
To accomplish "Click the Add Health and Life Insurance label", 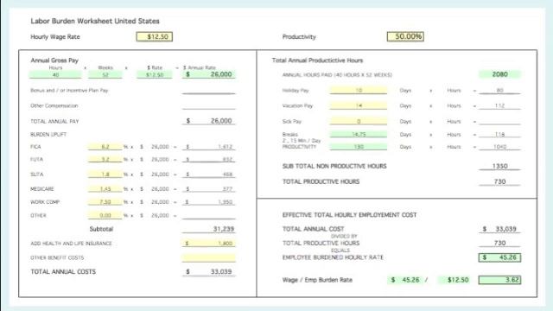I will tap(71, 244).
